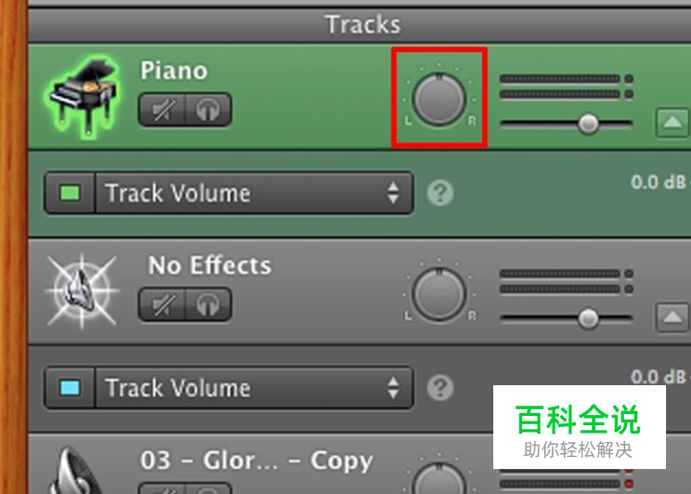Viewport: 691px width, 494px height.
Task: Open the No Effects Track Volume dropdown
Action: pyautogui.click(x=254, y=388)
